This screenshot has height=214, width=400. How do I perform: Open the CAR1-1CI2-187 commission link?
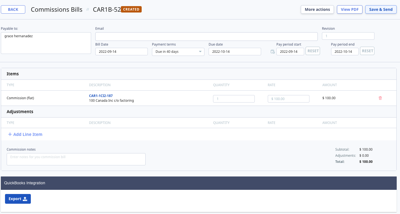[101, 96]
